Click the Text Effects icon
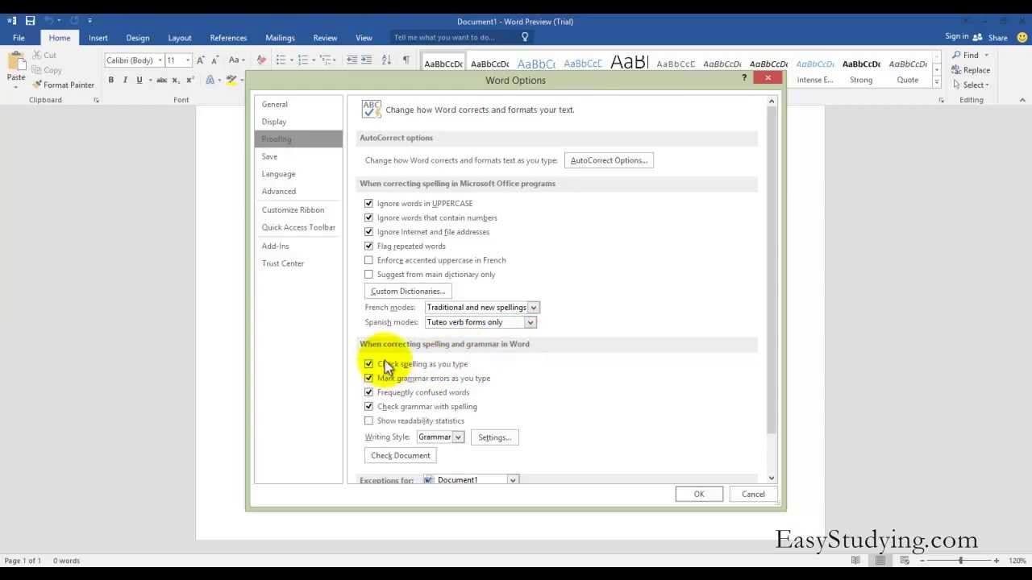This screenshot has width=1032, height=580. click(x=210, y=80)
